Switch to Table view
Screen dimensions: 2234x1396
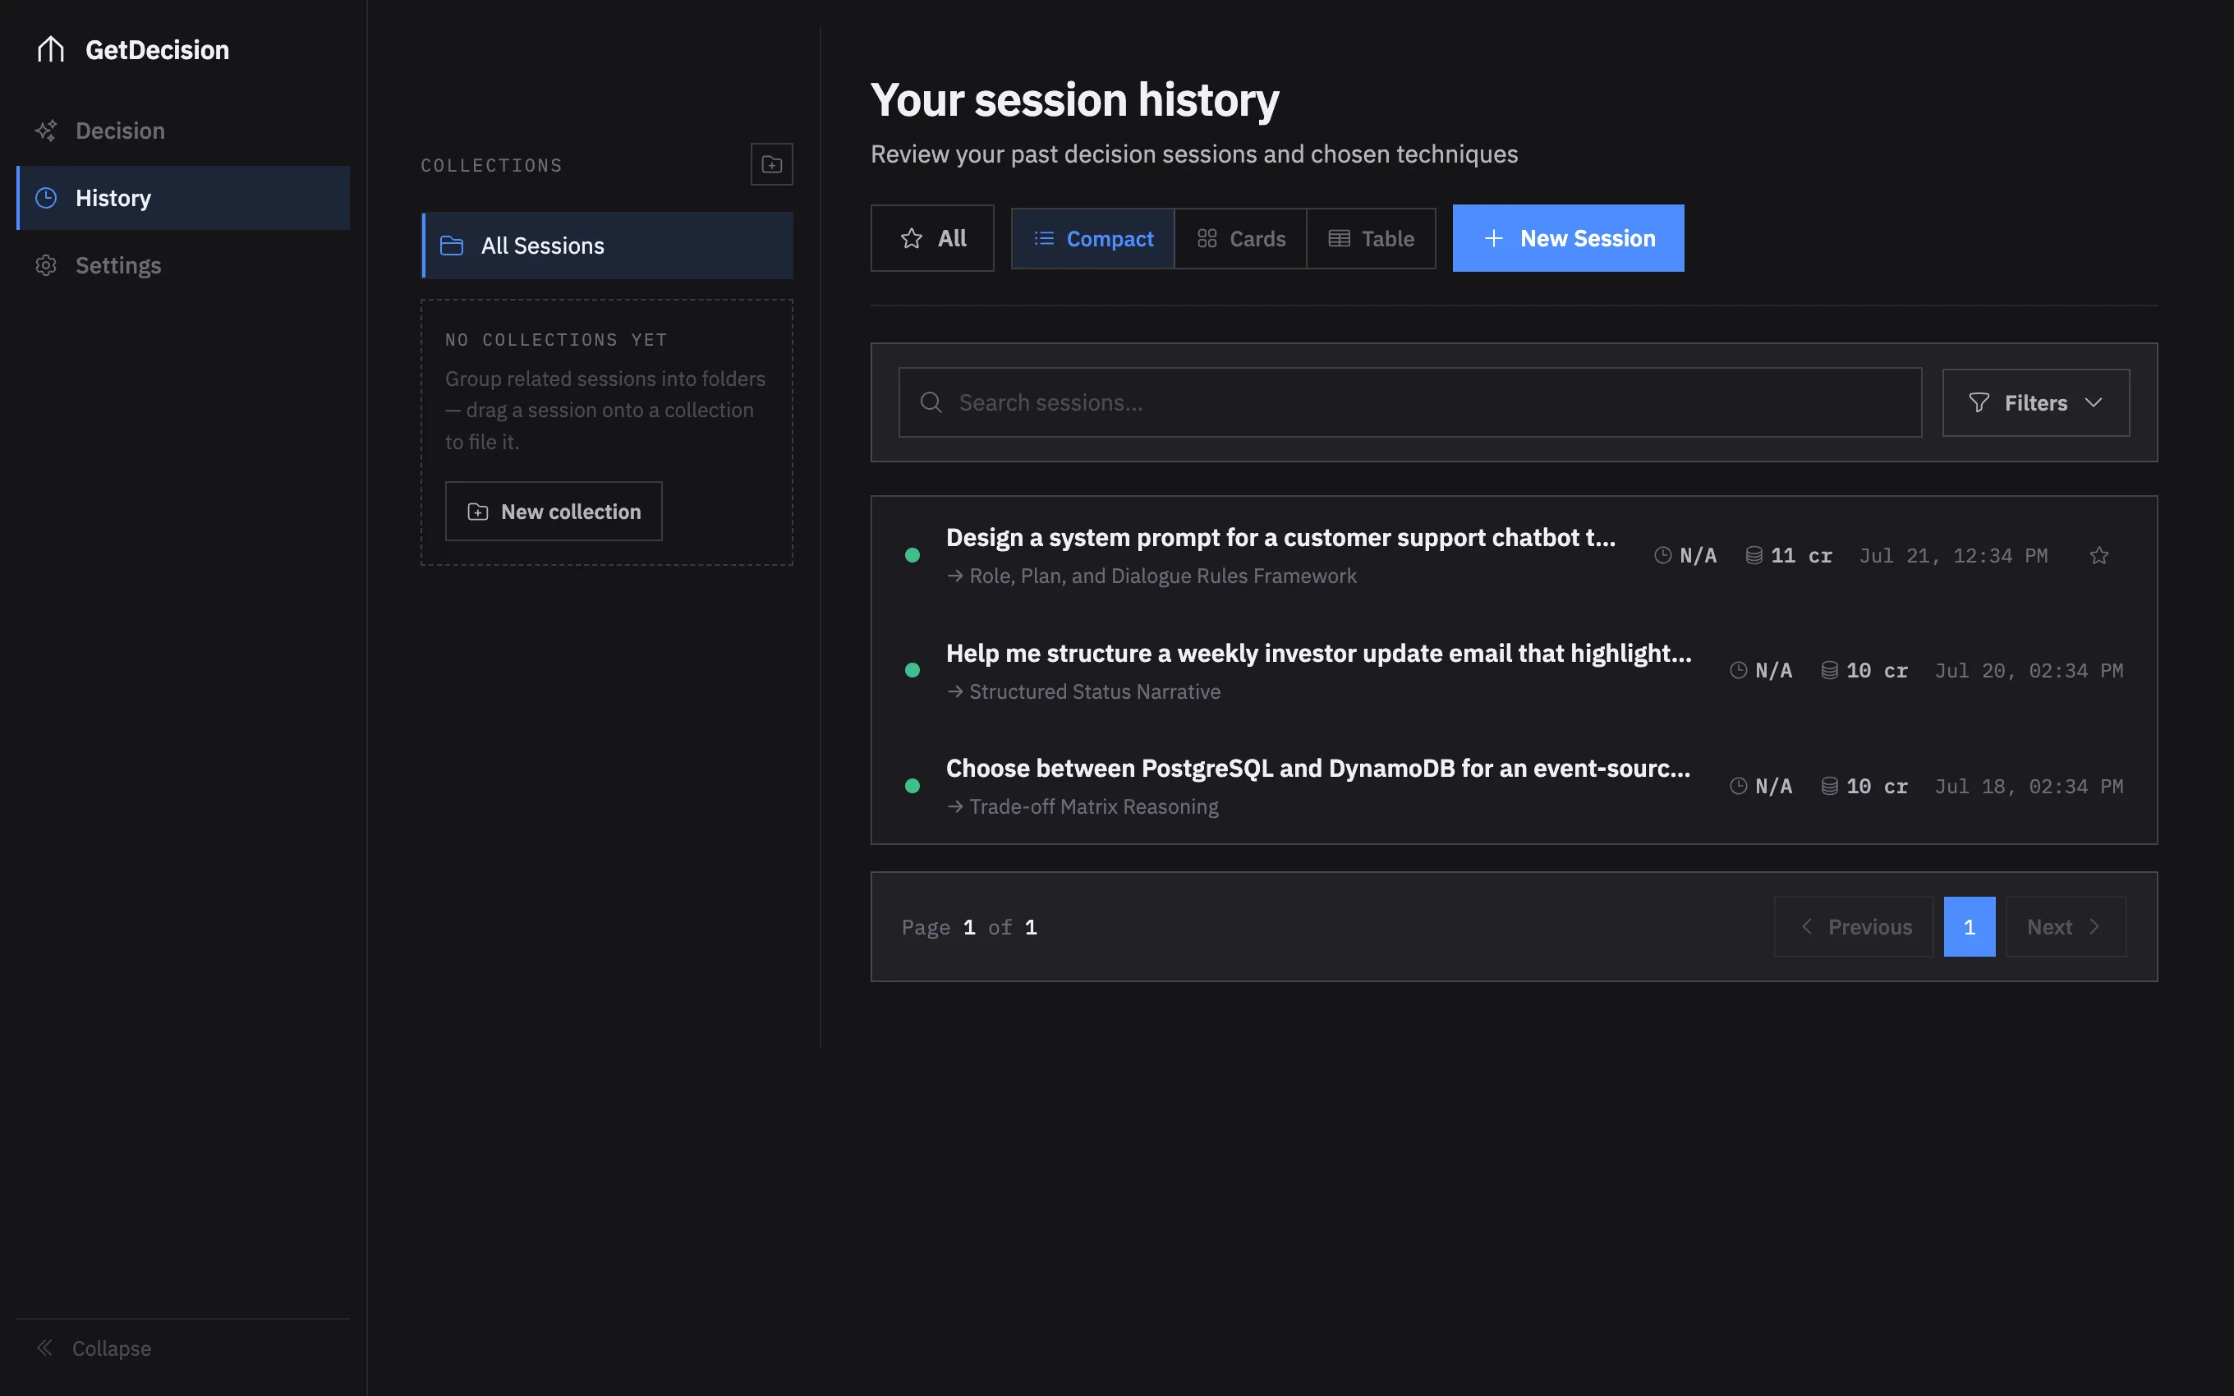pos(1371,238)
